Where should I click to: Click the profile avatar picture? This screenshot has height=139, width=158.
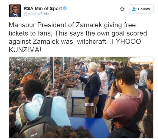click(15, 11)
